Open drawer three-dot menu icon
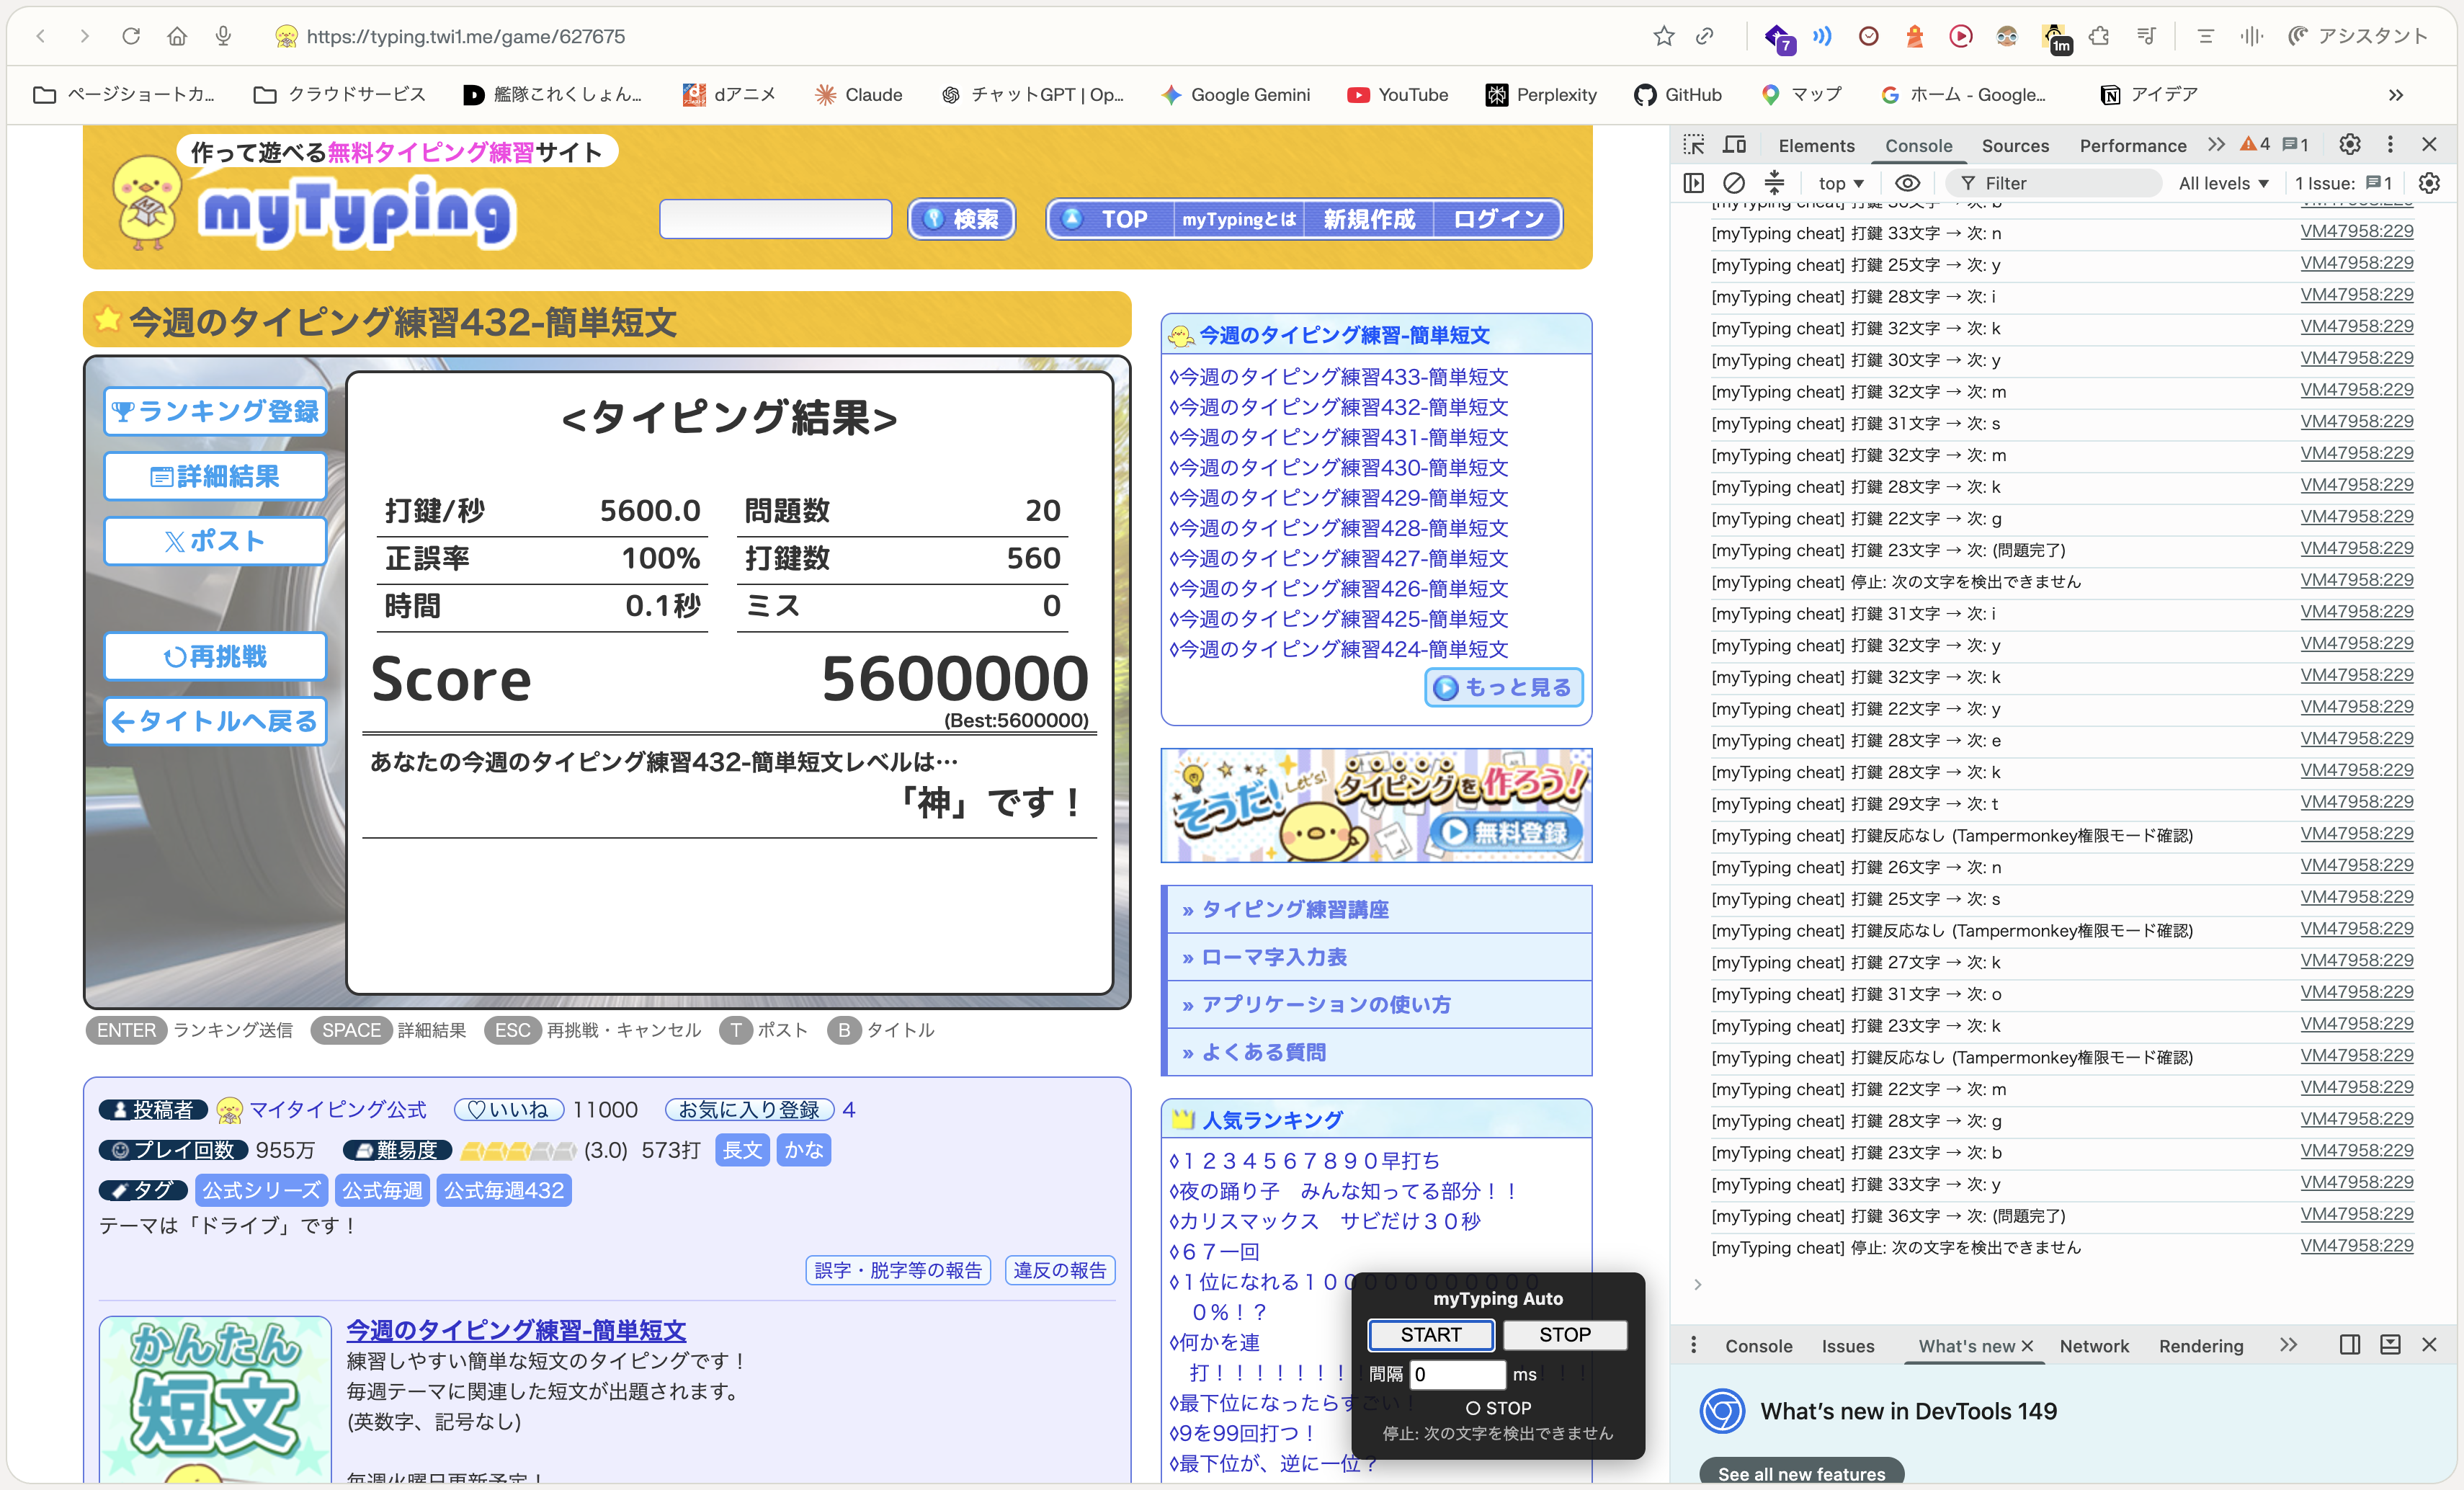 [1693, 1345]
